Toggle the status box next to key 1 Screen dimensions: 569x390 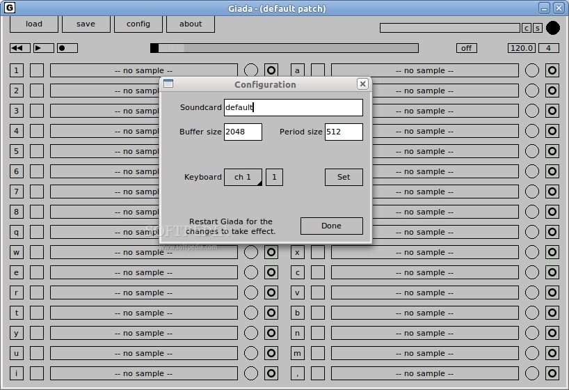point(37,70)
